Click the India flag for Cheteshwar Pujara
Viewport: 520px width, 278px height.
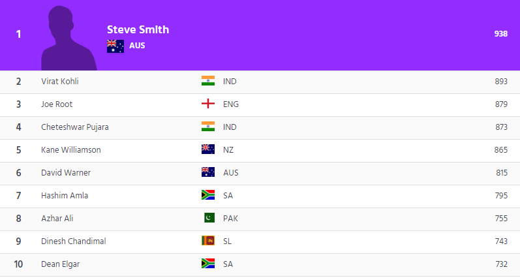[208, 127]
